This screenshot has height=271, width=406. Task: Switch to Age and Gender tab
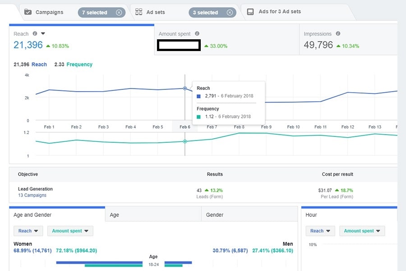click(57, 215)
